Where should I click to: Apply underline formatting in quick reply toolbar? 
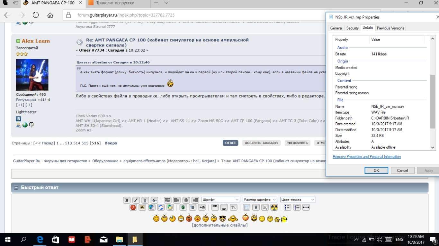coord(145,200)
